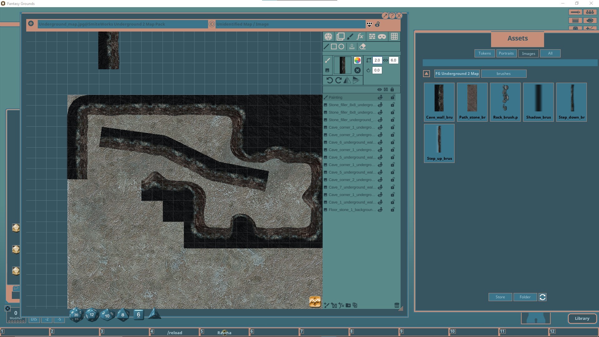The image size is (599, 337).
Task: Expand the FG Underground 2 Map folder selector
Action: point(457,74)
